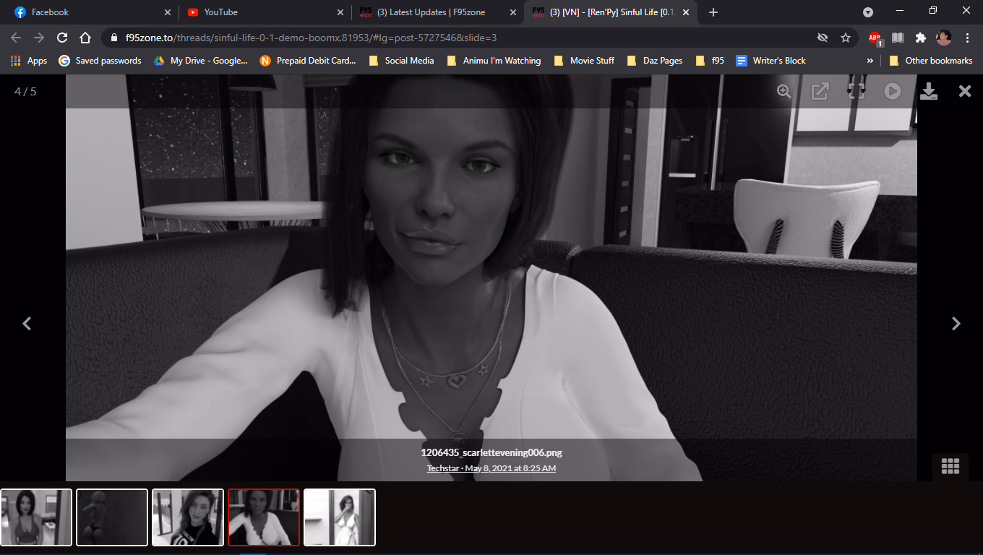Open a new browser tab
Image resolution: width=983 pixels, height=555 pixels.
pos(713,12)
